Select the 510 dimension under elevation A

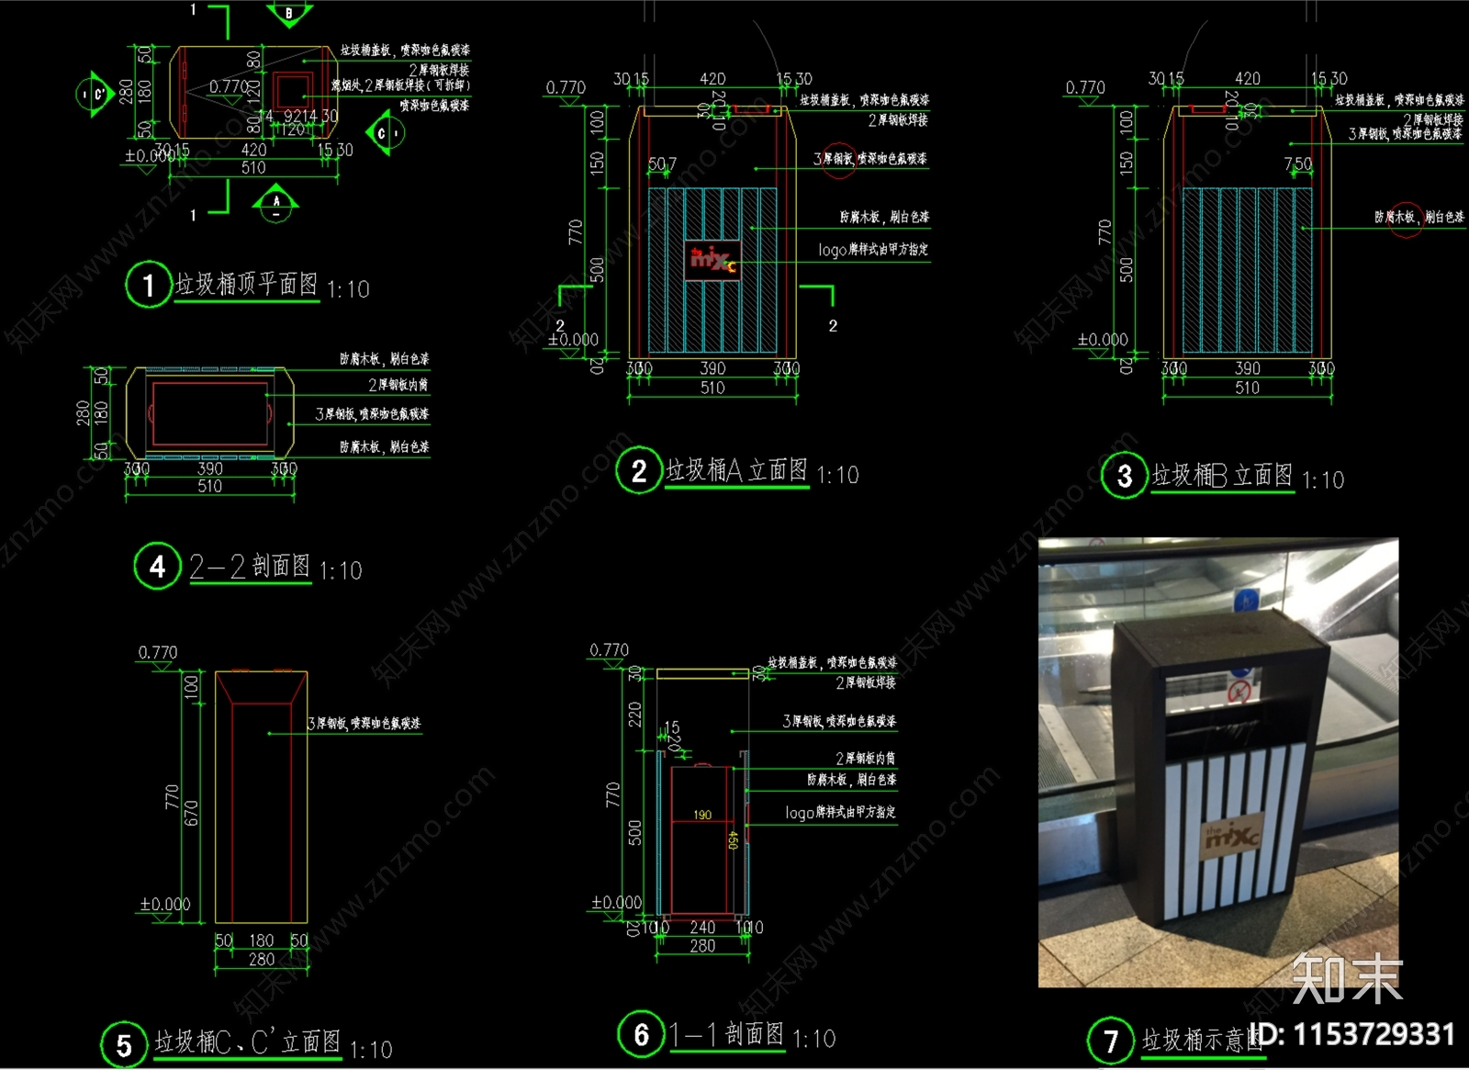pyautogui.click(x=712, y=388)
